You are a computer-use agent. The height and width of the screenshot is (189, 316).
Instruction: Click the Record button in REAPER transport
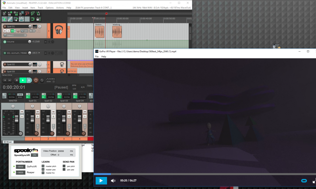36,80
